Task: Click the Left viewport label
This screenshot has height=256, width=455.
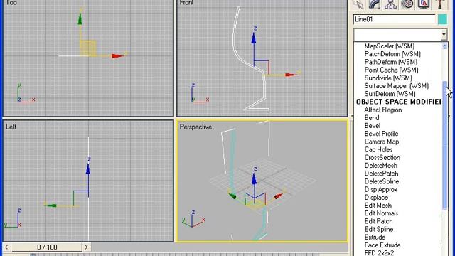Action: 11,127
